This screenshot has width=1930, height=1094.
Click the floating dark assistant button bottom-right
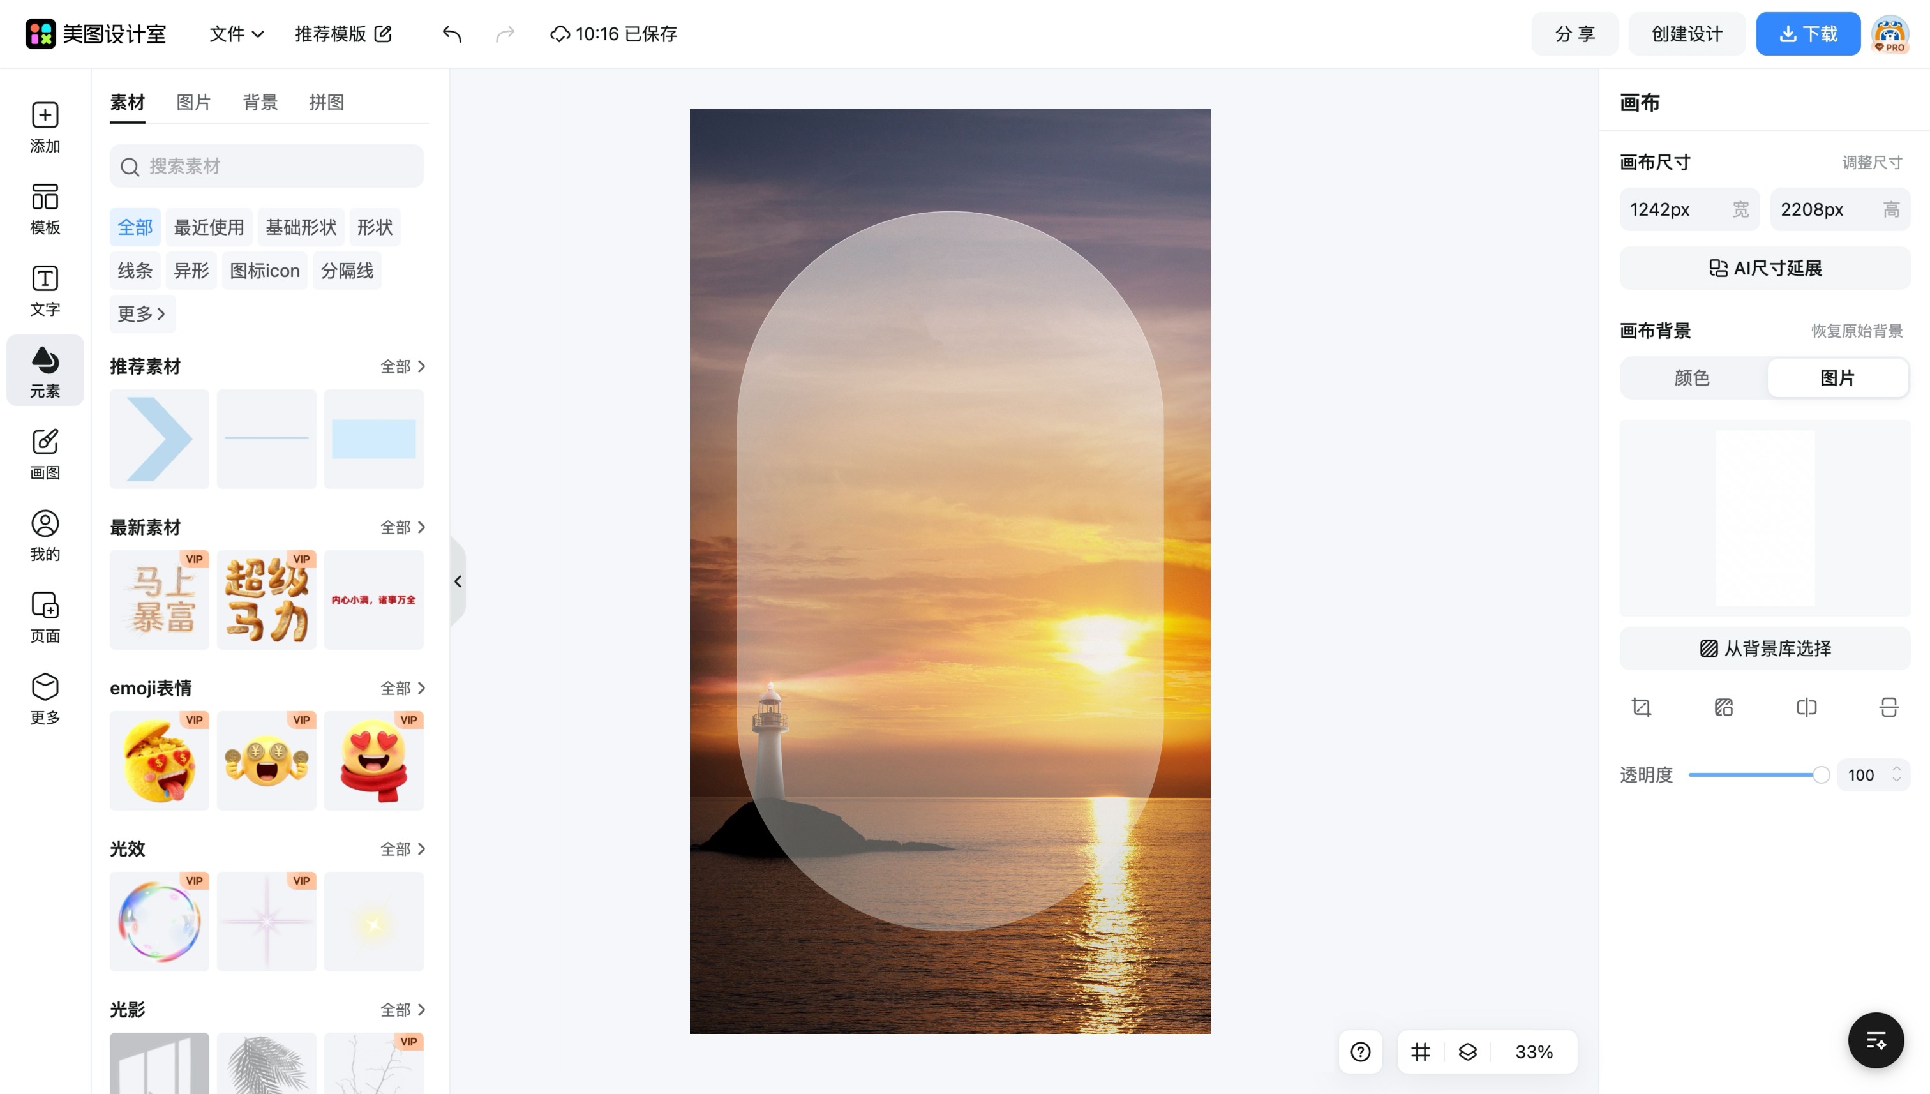tap(1876, 1040)
